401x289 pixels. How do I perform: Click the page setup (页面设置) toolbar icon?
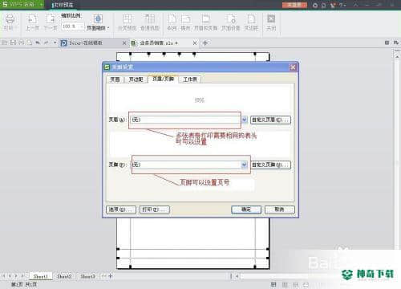coord(231,22)
